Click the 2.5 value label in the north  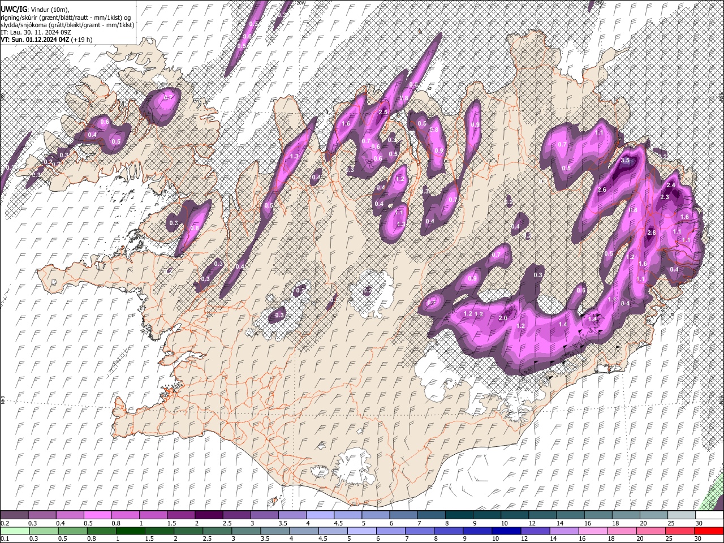383,112
